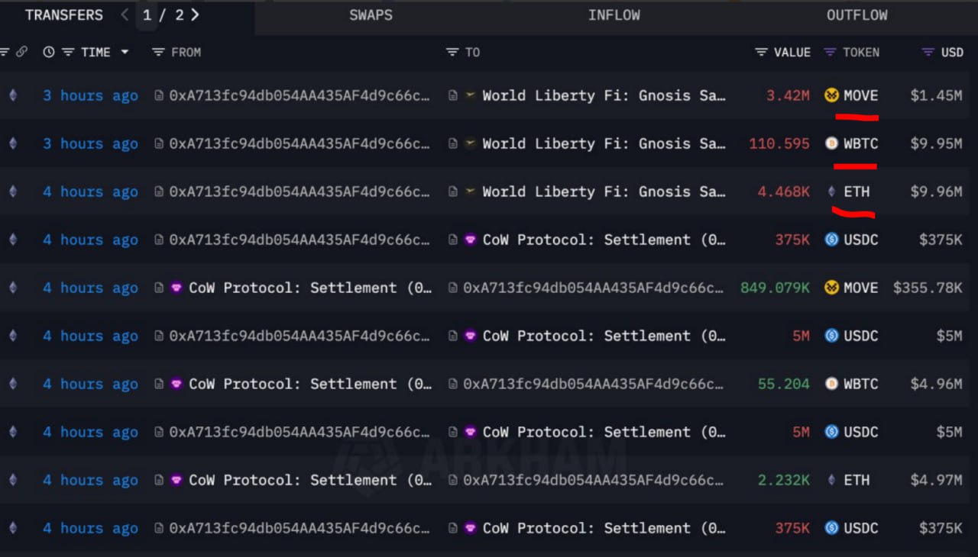Open CoW Protocol: Settlement sender in 55.204 row
The height and width of the screenshot is (557, 978).
pyautogui.click(x=310, y=384)
